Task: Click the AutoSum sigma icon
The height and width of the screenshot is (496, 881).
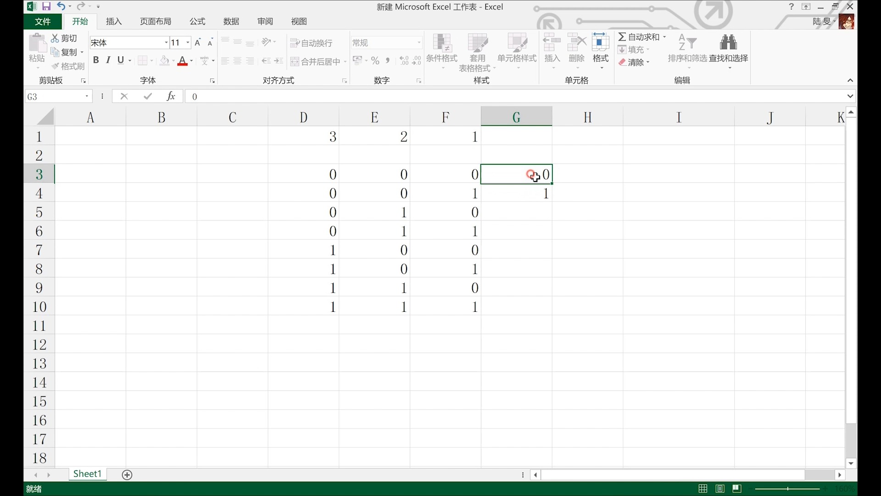Action: [622, 37]
